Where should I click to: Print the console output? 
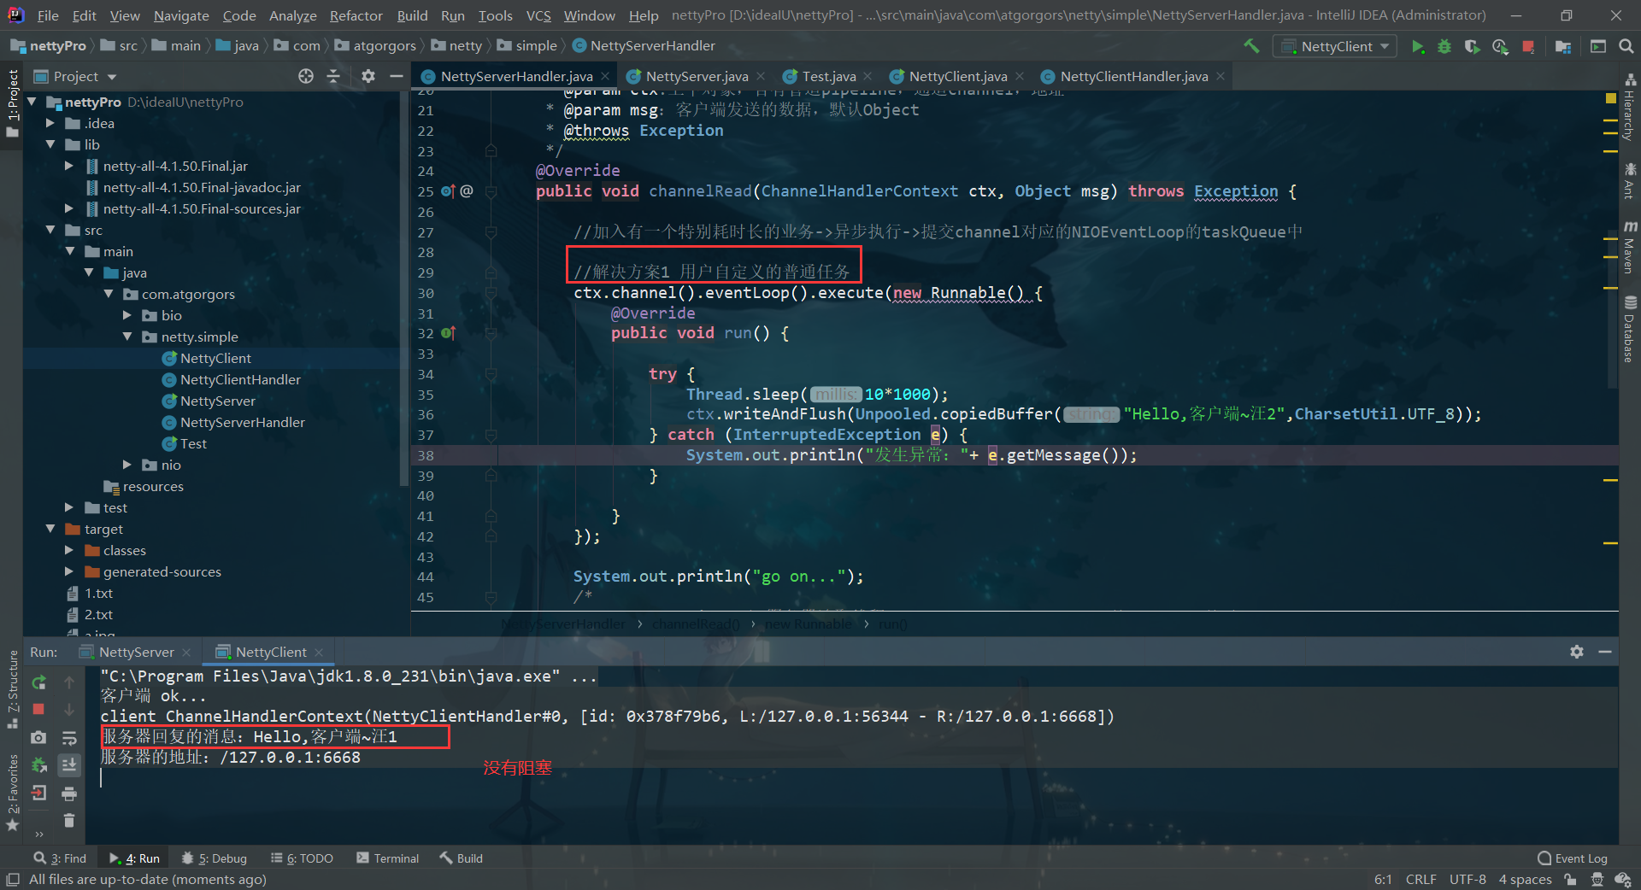tap(69, 793)
